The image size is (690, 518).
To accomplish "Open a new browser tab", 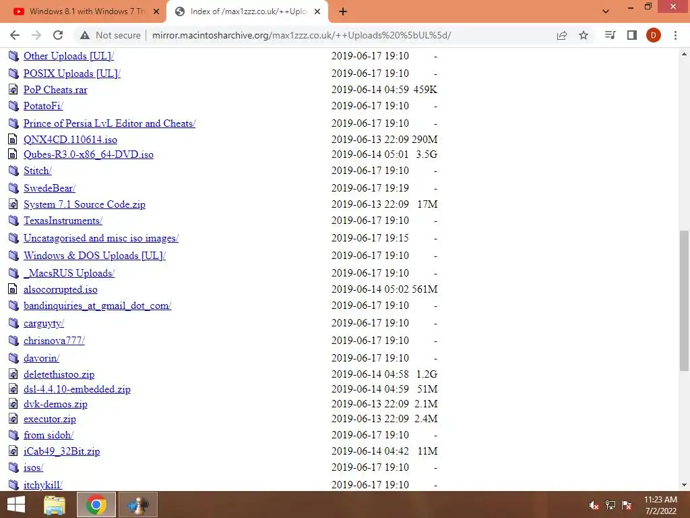I will pos(343,11).
